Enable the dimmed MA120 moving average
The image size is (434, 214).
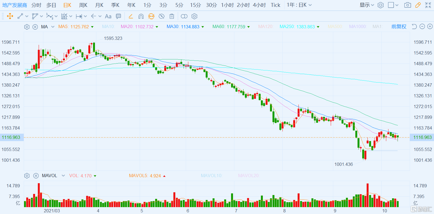(265, 26)
